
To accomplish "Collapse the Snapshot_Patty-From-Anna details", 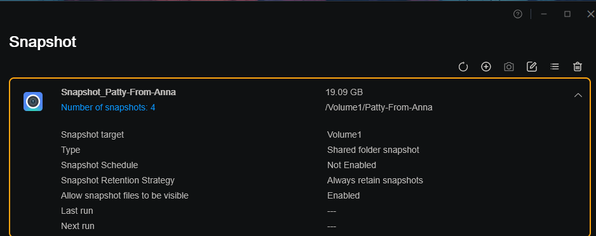I will 578,95.
